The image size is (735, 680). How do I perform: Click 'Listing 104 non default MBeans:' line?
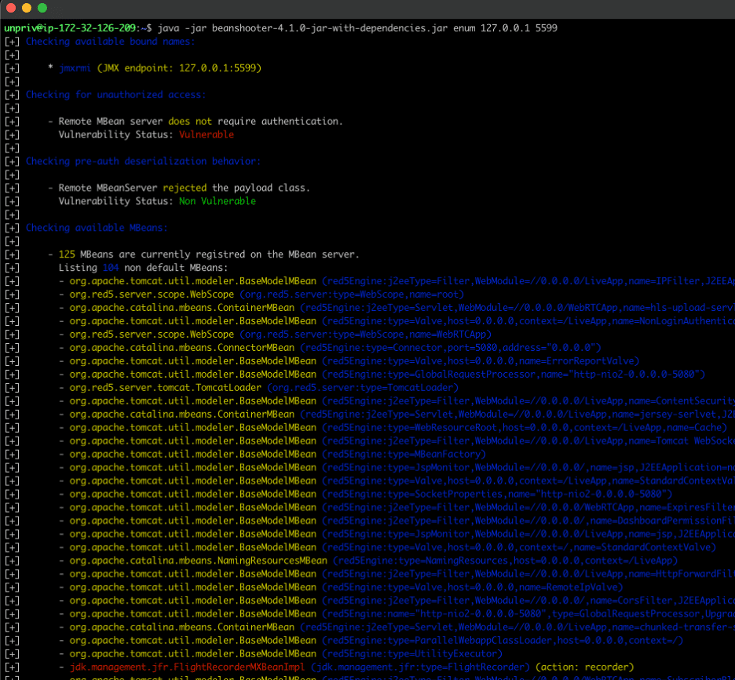[x=143, y=268]
